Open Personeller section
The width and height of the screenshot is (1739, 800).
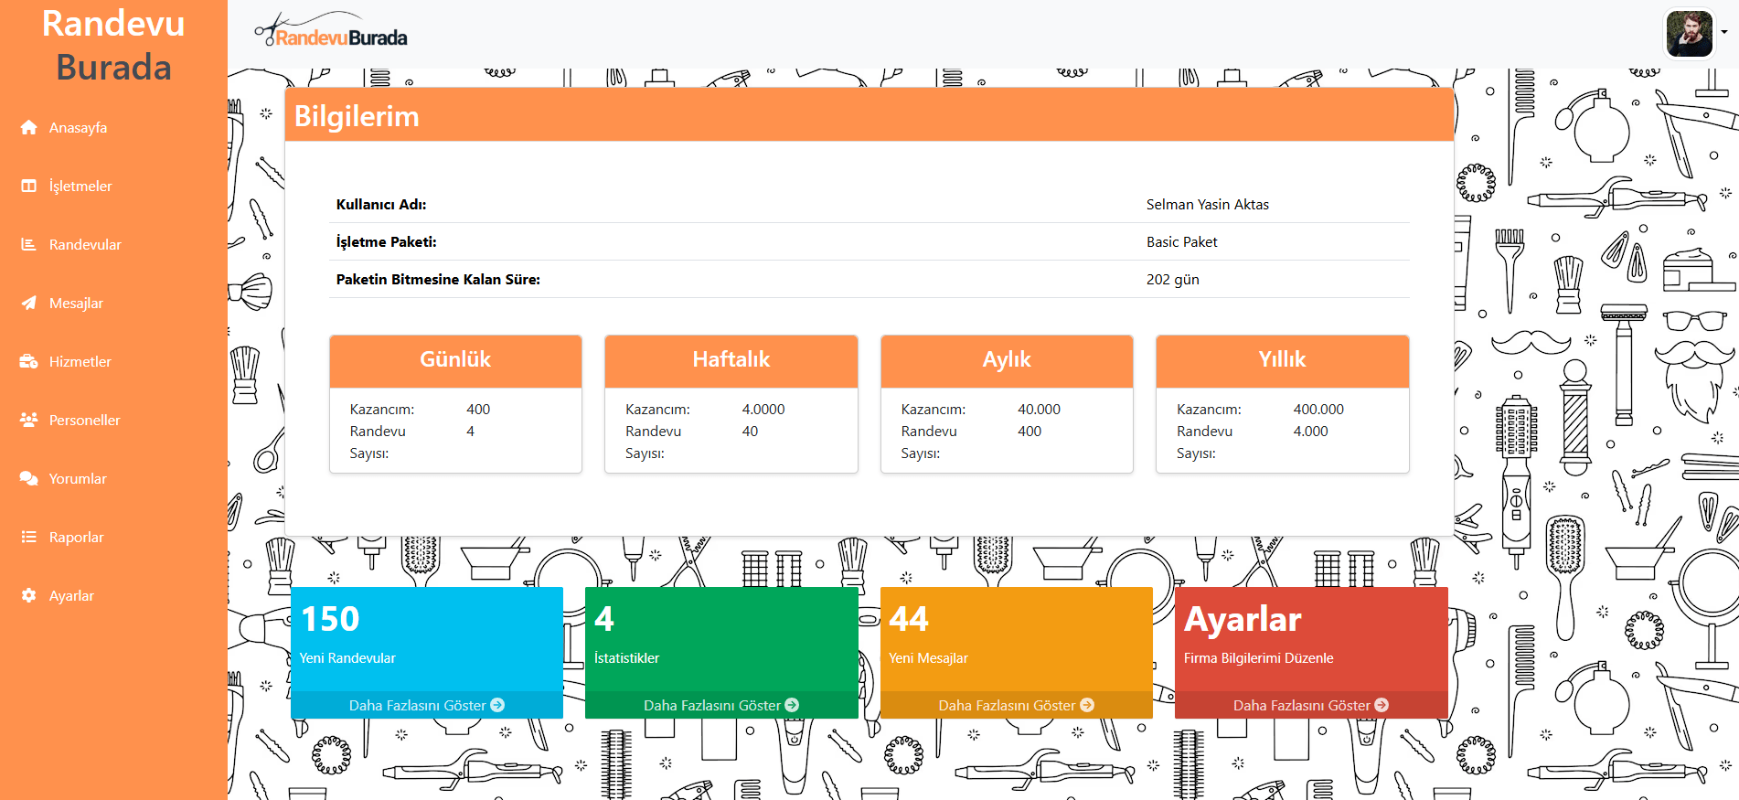click(84, 420)
